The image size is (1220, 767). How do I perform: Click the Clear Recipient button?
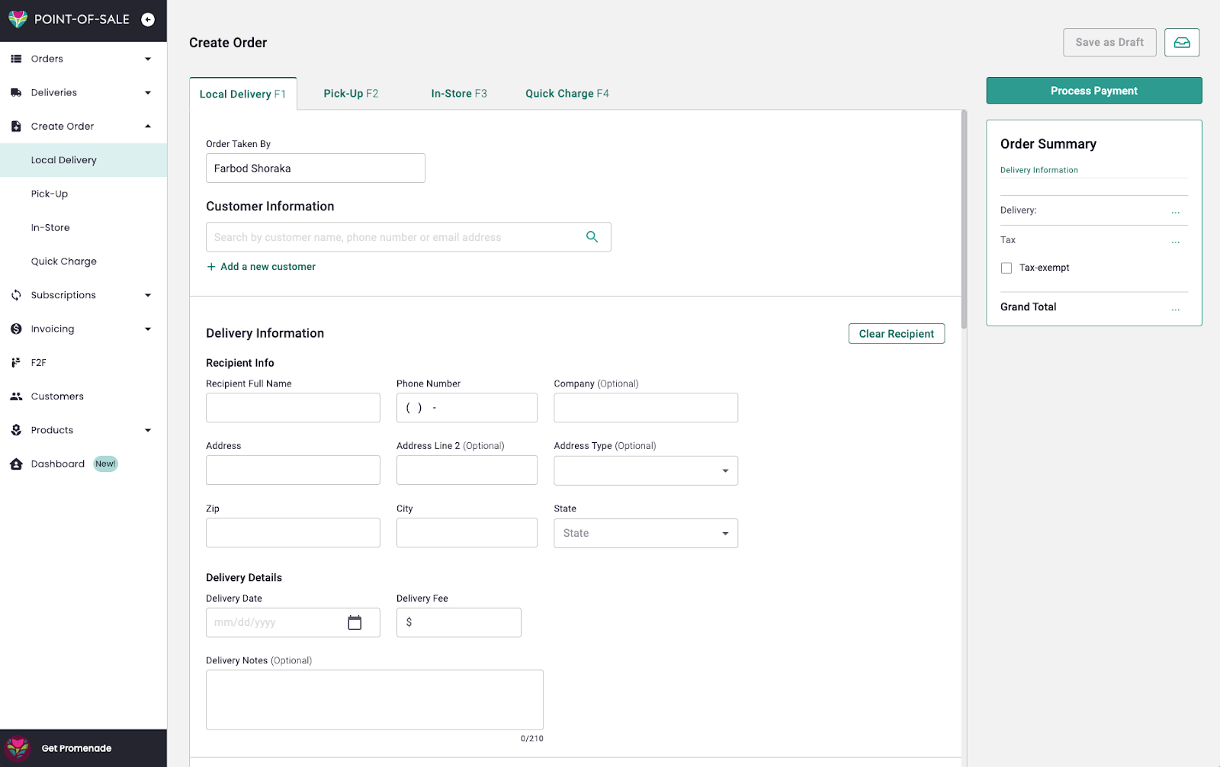tap(896, 334)
